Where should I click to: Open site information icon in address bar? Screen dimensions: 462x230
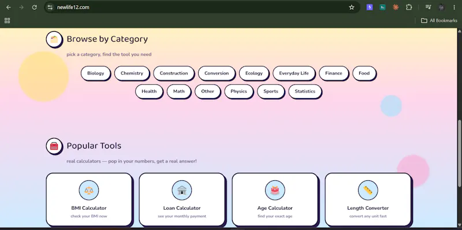click(50, 8)
